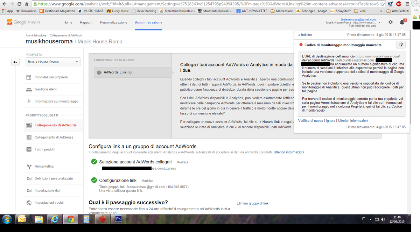Reload the page in Chrome

point(19,4)
